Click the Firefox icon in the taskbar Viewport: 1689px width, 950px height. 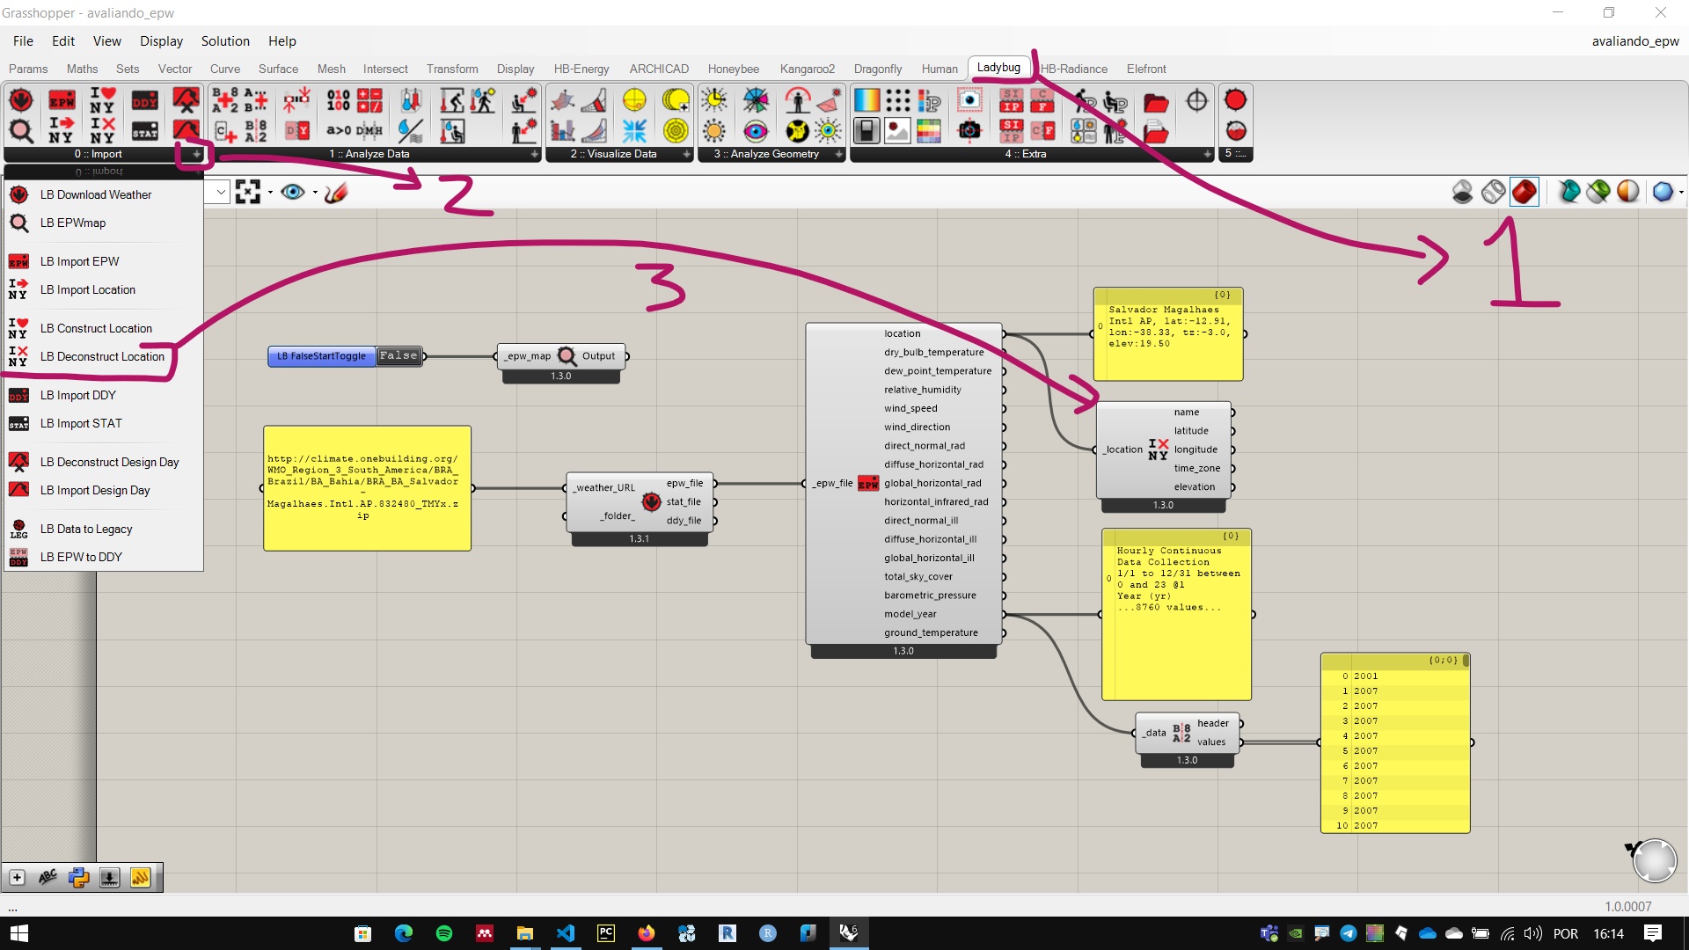pos(647,933)
